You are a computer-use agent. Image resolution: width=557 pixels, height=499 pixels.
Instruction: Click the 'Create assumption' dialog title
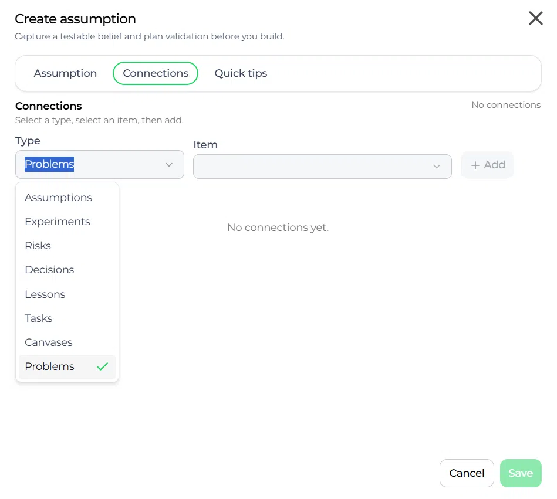click(x=75, y=19)
